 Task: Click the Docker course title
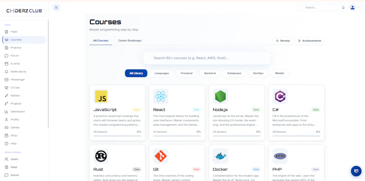tap(220, 169)
